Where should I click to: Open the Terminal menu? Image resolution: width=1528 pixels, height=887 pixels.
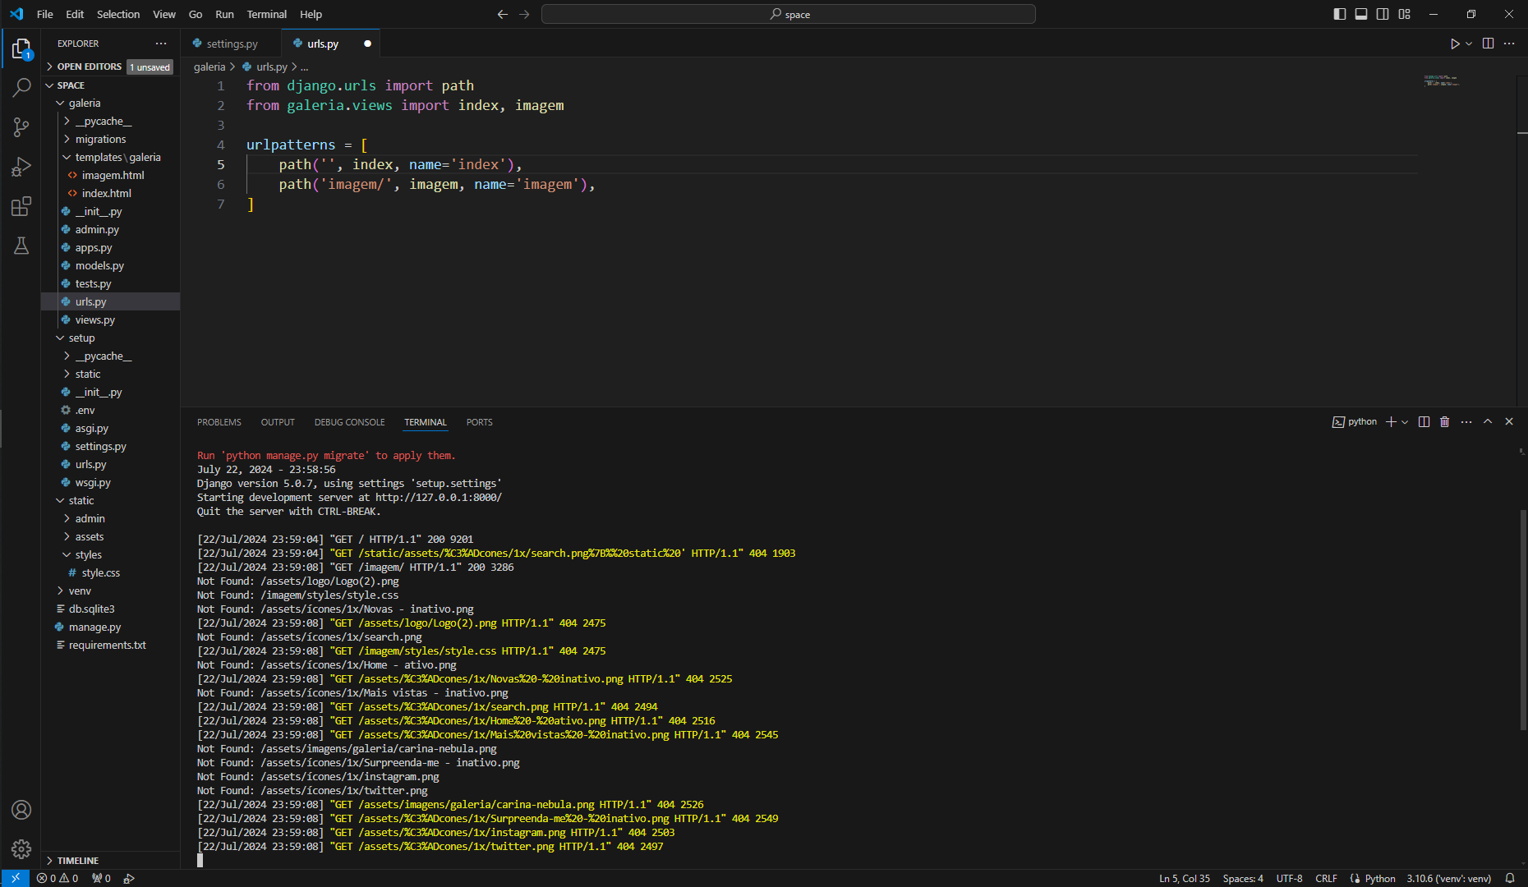[x=267, y=14]
